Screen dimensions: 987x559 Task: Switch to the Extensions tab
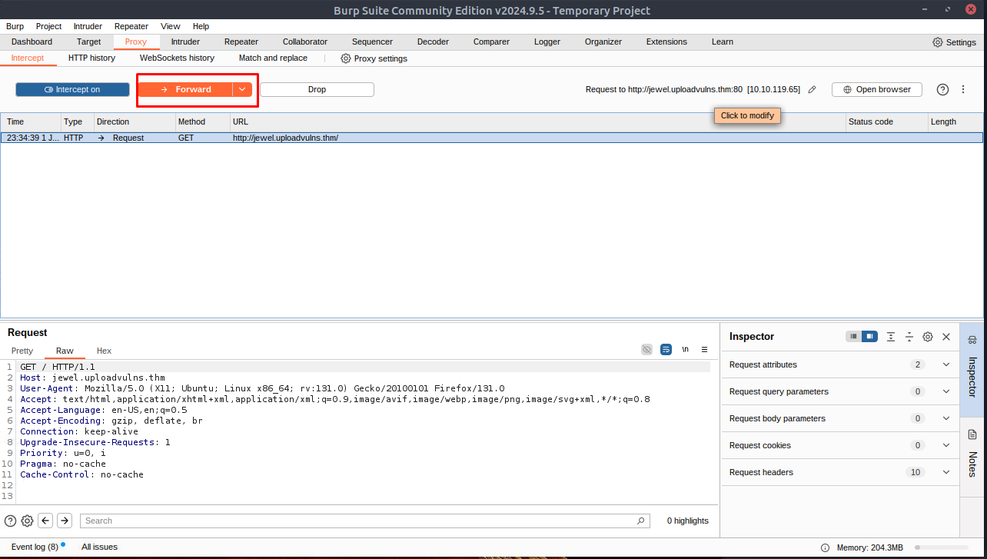click(667, 42)
